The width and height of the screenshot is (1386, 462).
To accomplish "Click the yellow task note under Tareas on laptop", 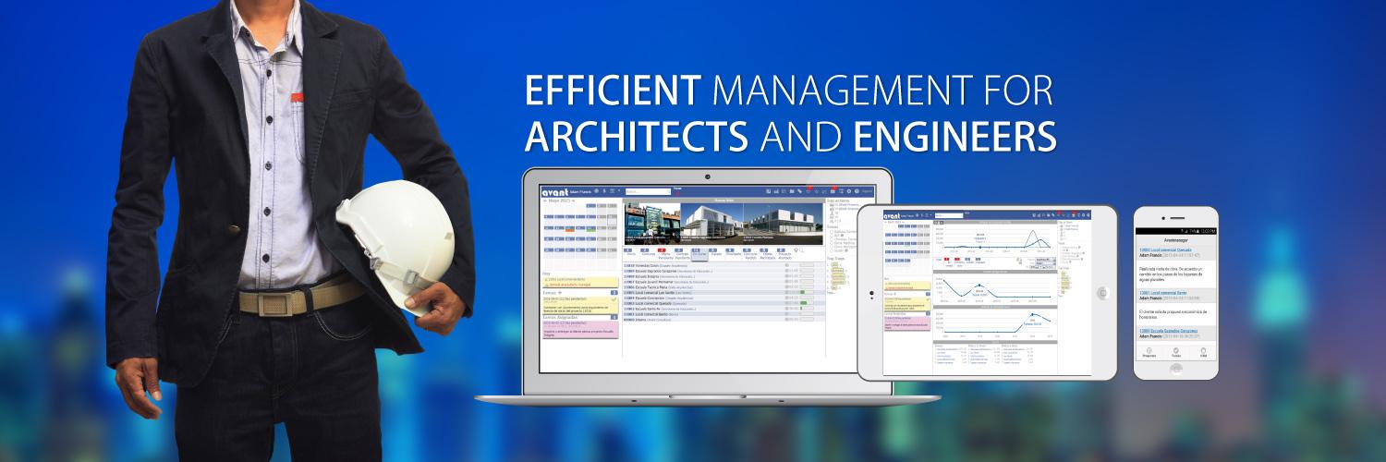I will [580, 305].
